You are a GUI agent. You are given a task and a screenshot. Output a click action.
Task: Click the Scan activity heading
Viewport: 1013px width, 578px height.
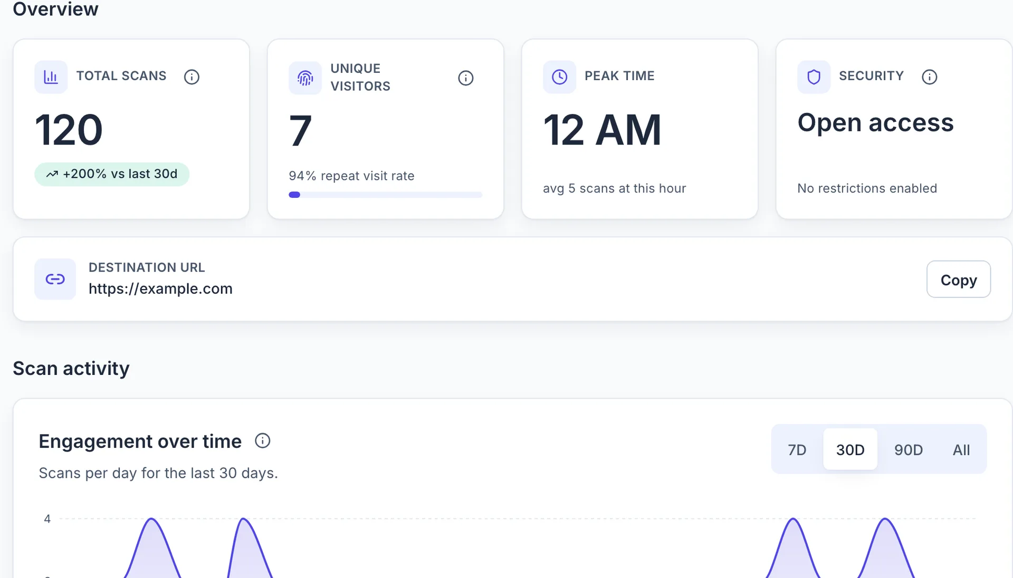tap(71, 369)
